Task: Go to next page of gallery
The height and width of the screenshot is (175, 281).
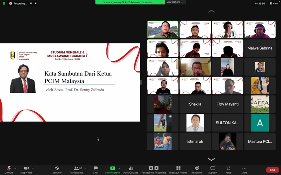Action: (211, 159)
